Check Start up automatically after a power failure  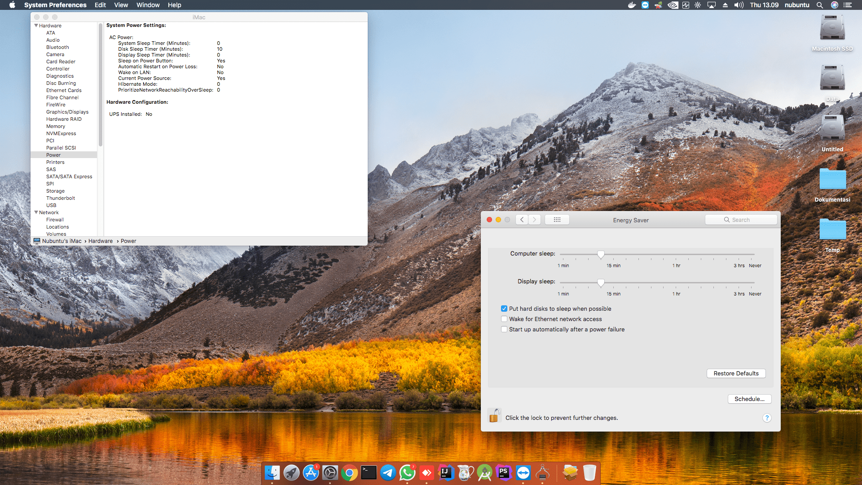[x=504, y=329]
